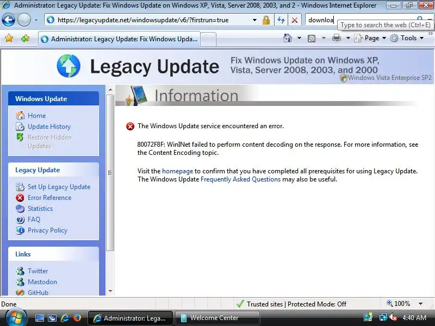This screenshot has width=435, height=326.
Task: Click the muted volume tray icon
Action: 393,317
